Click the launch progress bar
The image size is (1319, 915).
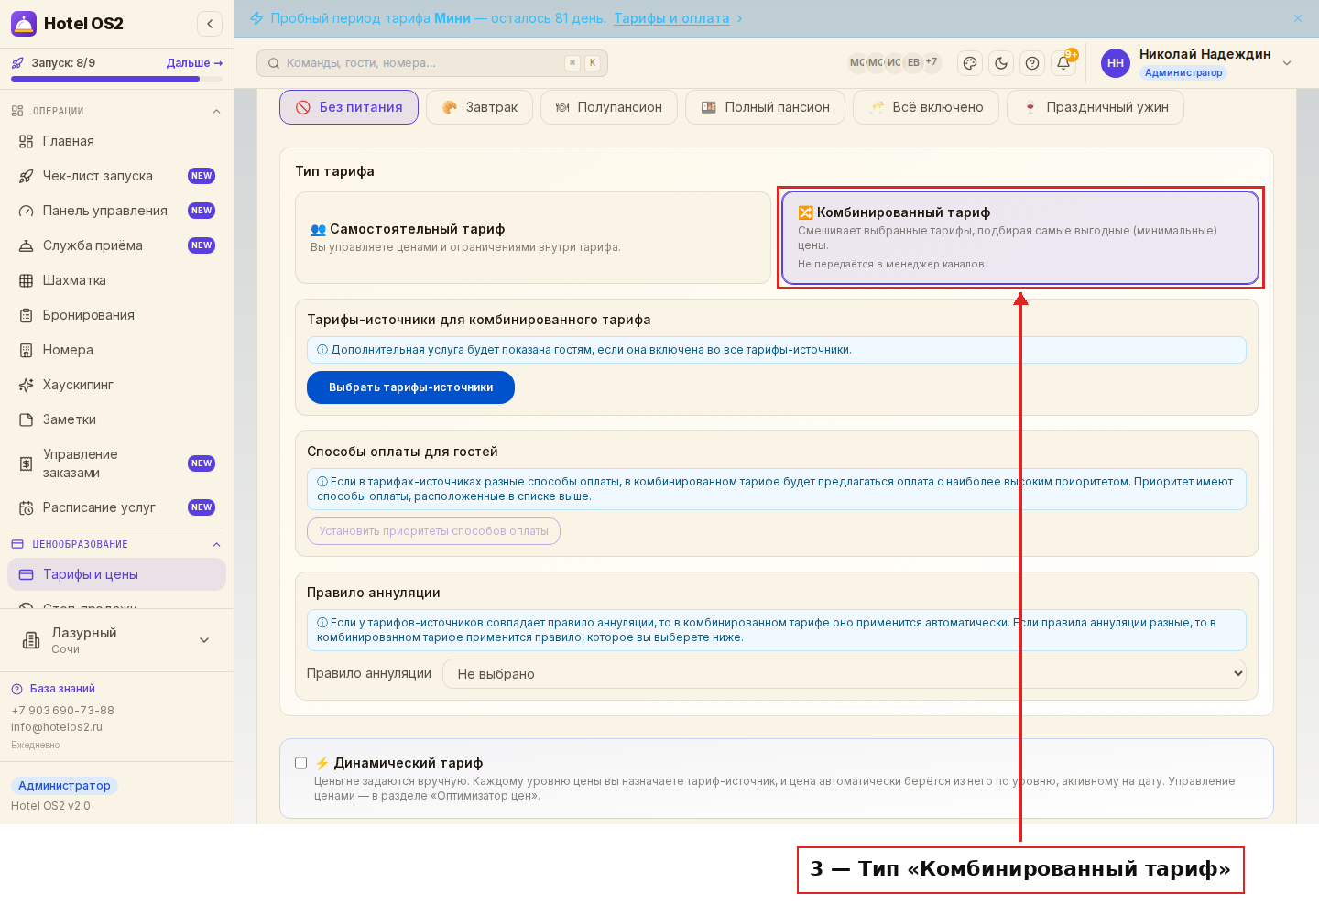[116, 79]
